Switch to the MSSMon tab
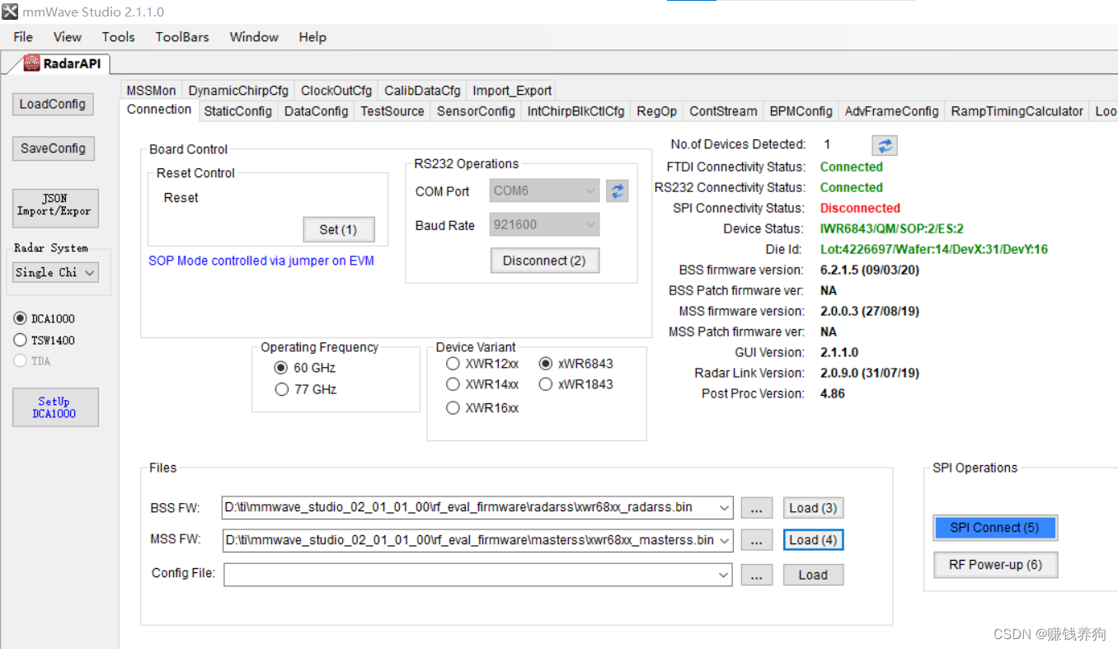 [x=152, y=91]
